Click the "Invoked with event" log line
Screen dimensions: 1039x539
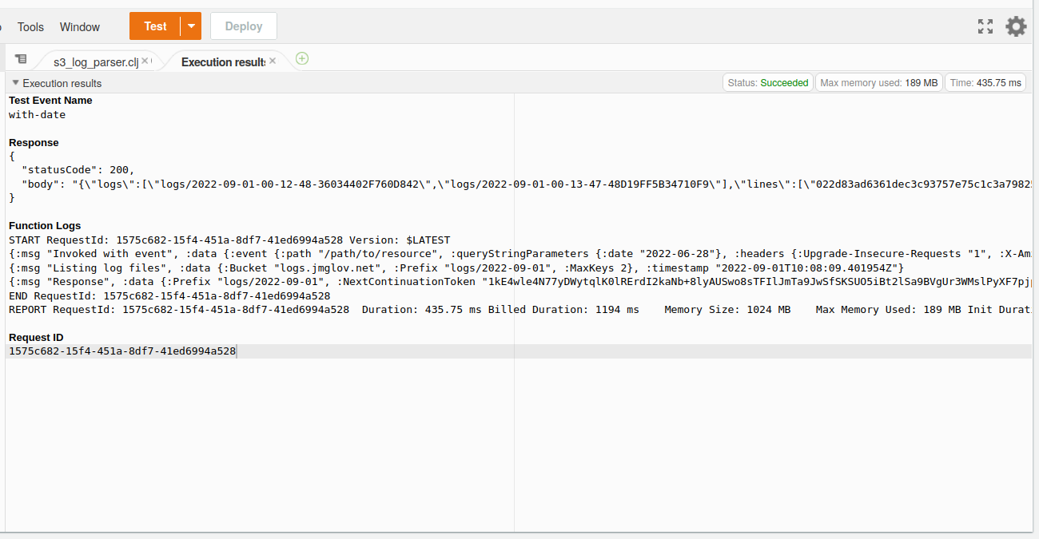tap(520, 254)
